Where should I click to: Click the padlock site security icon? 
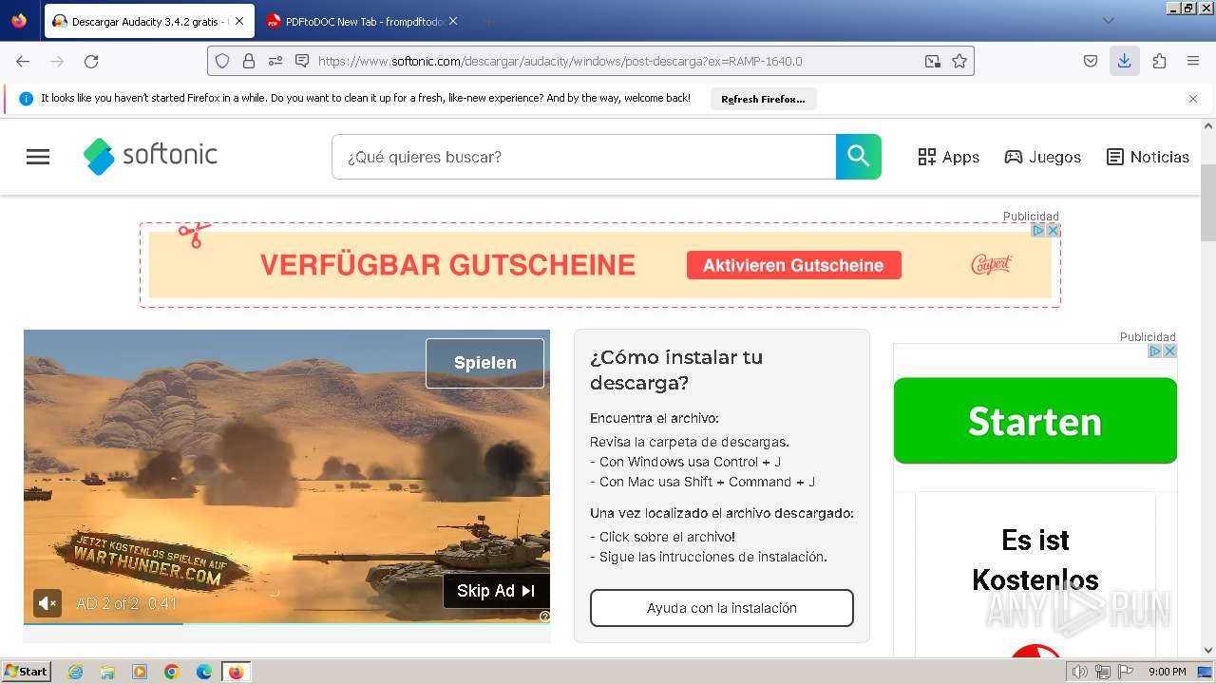pos(249,61)
